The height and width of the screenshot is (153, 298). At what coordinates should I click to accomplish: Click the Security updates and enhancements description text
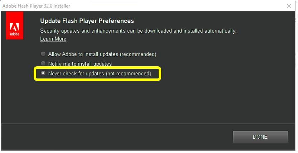click(138, 31)
